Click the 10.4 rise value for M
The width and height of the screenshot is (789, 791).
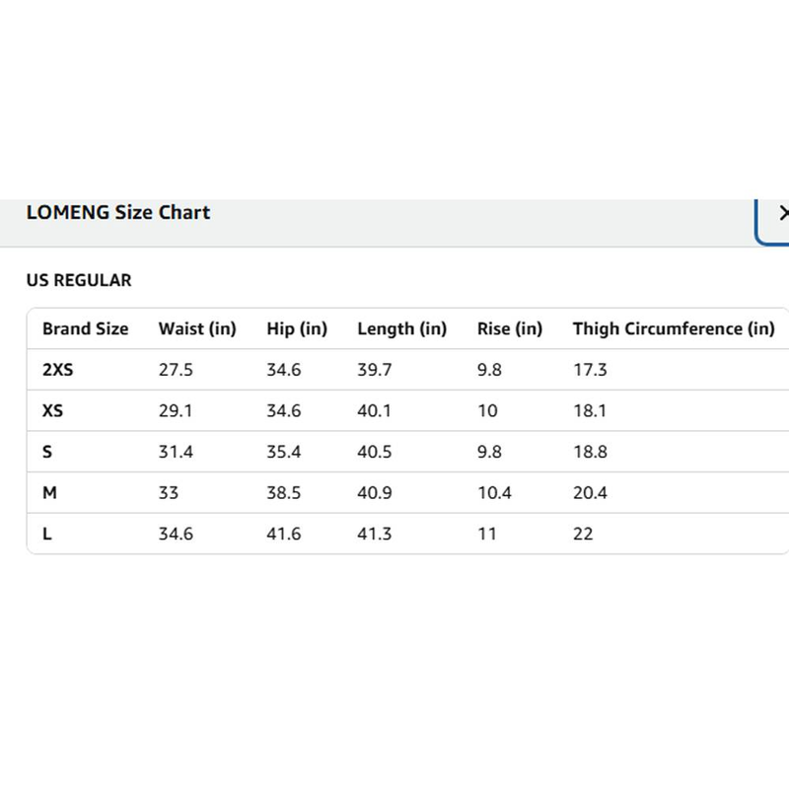(495, 493)
